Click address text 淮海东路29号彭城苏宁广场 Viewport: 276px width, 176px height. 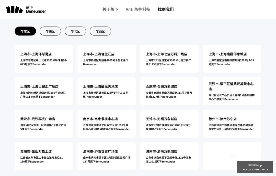231,127
